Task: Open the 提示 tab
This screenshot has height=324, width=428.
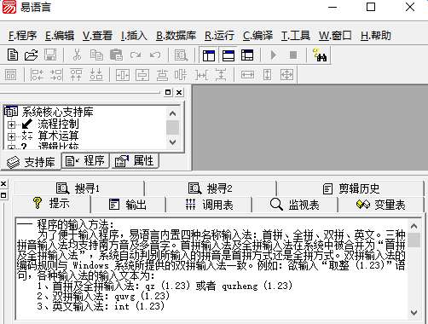Action: pos(52,204)
